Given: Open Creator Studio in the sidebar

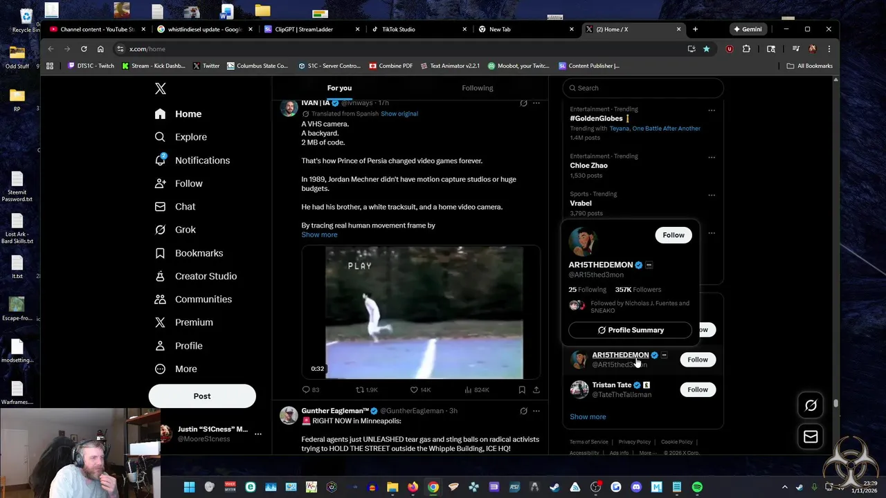Looking at the screenshot, I should click(196, 276).
